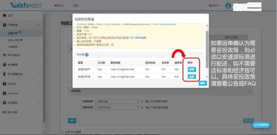Viewport: 277px width, 135px height.
Task: Click the 支付控制台 card icon
Action: pos(4,55)
